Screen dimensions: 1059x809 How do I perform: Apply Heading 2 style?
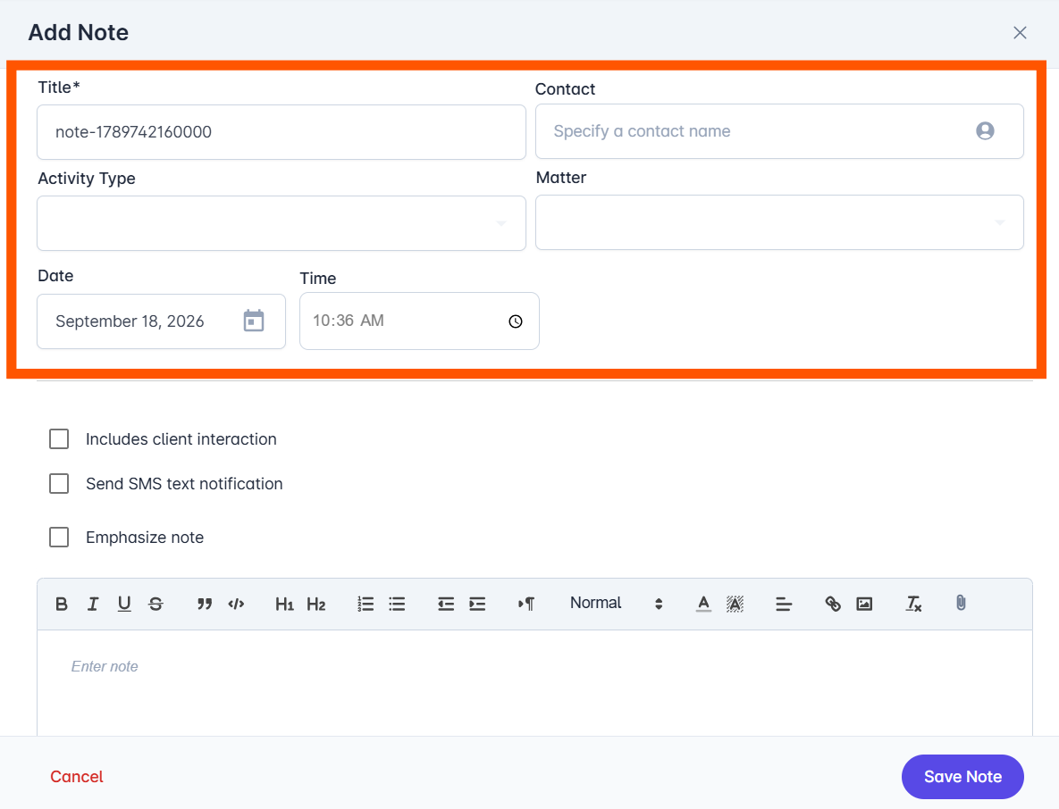(316, 604)
